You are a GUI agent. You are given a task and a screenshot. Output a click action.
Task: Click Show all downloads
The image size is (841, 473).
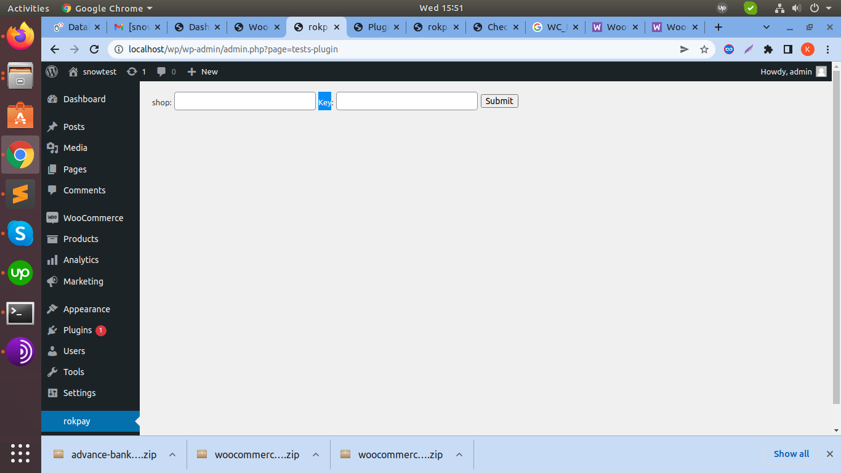pos(791,454)
